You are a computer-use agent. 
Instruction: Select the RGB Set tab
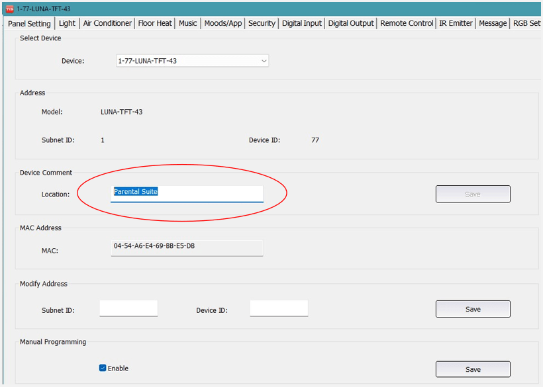pyautogui.click(x=526, y=23)
